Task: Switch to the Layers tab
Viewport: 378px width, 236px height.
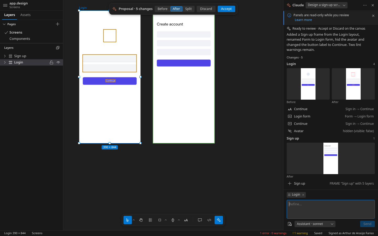Action: pos(10,15)
